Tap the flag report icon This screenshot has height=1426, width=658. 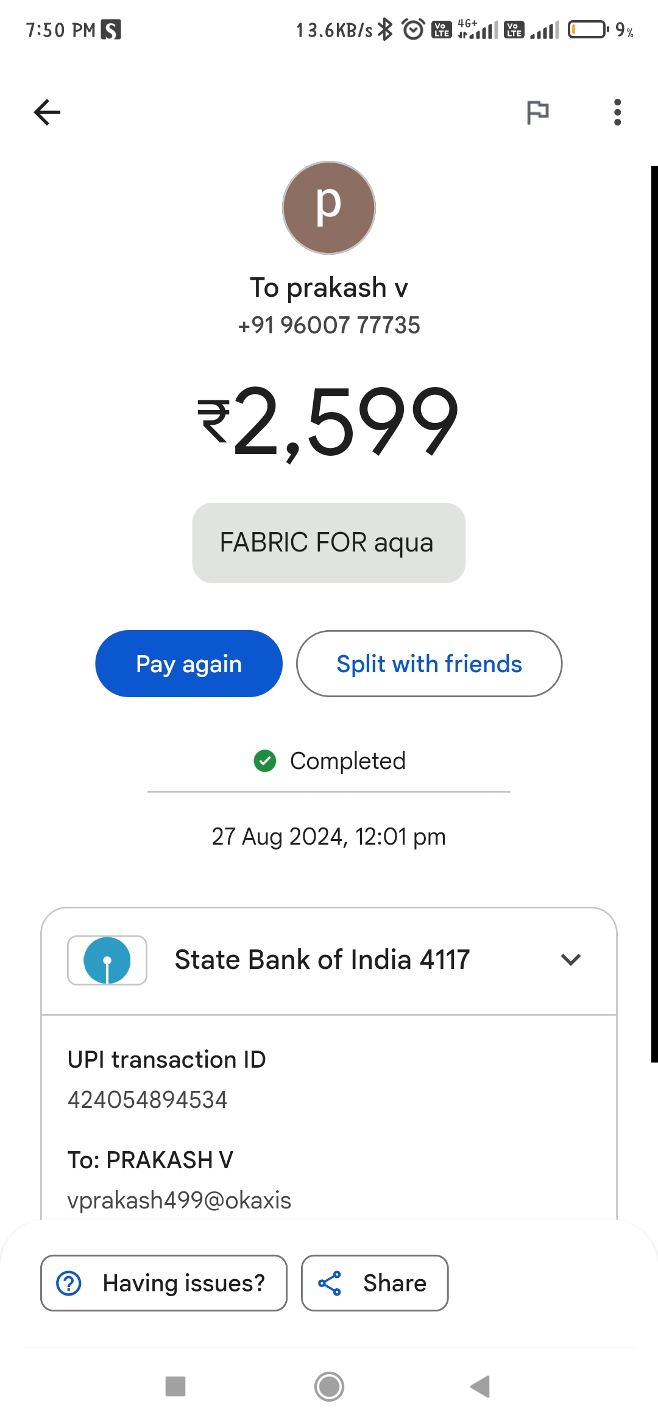(x=537, y=112)
